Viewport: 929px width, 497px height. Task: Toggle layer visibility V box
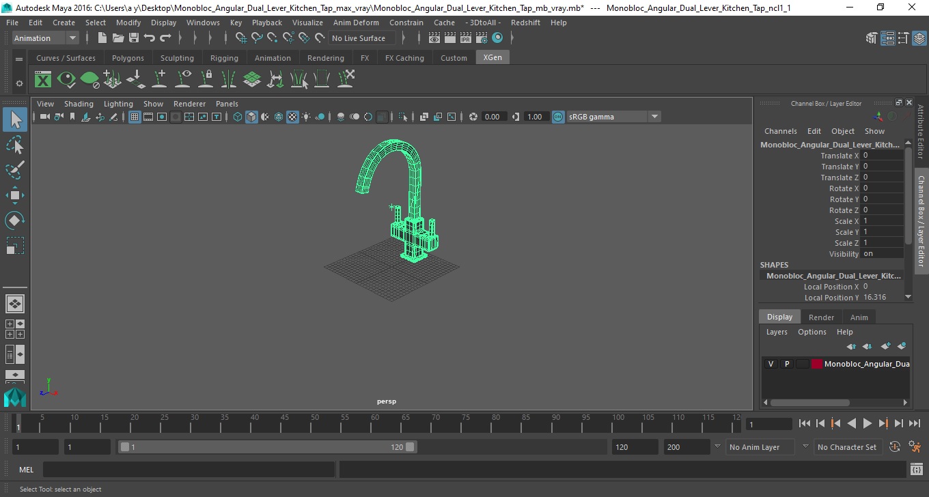point(771,364)
